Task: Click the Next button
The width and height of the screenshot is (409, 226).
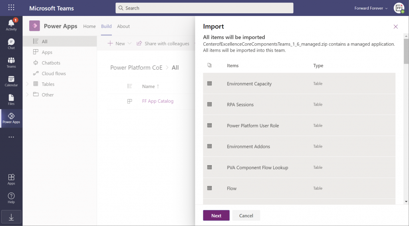Action: (x=216, y=215)
